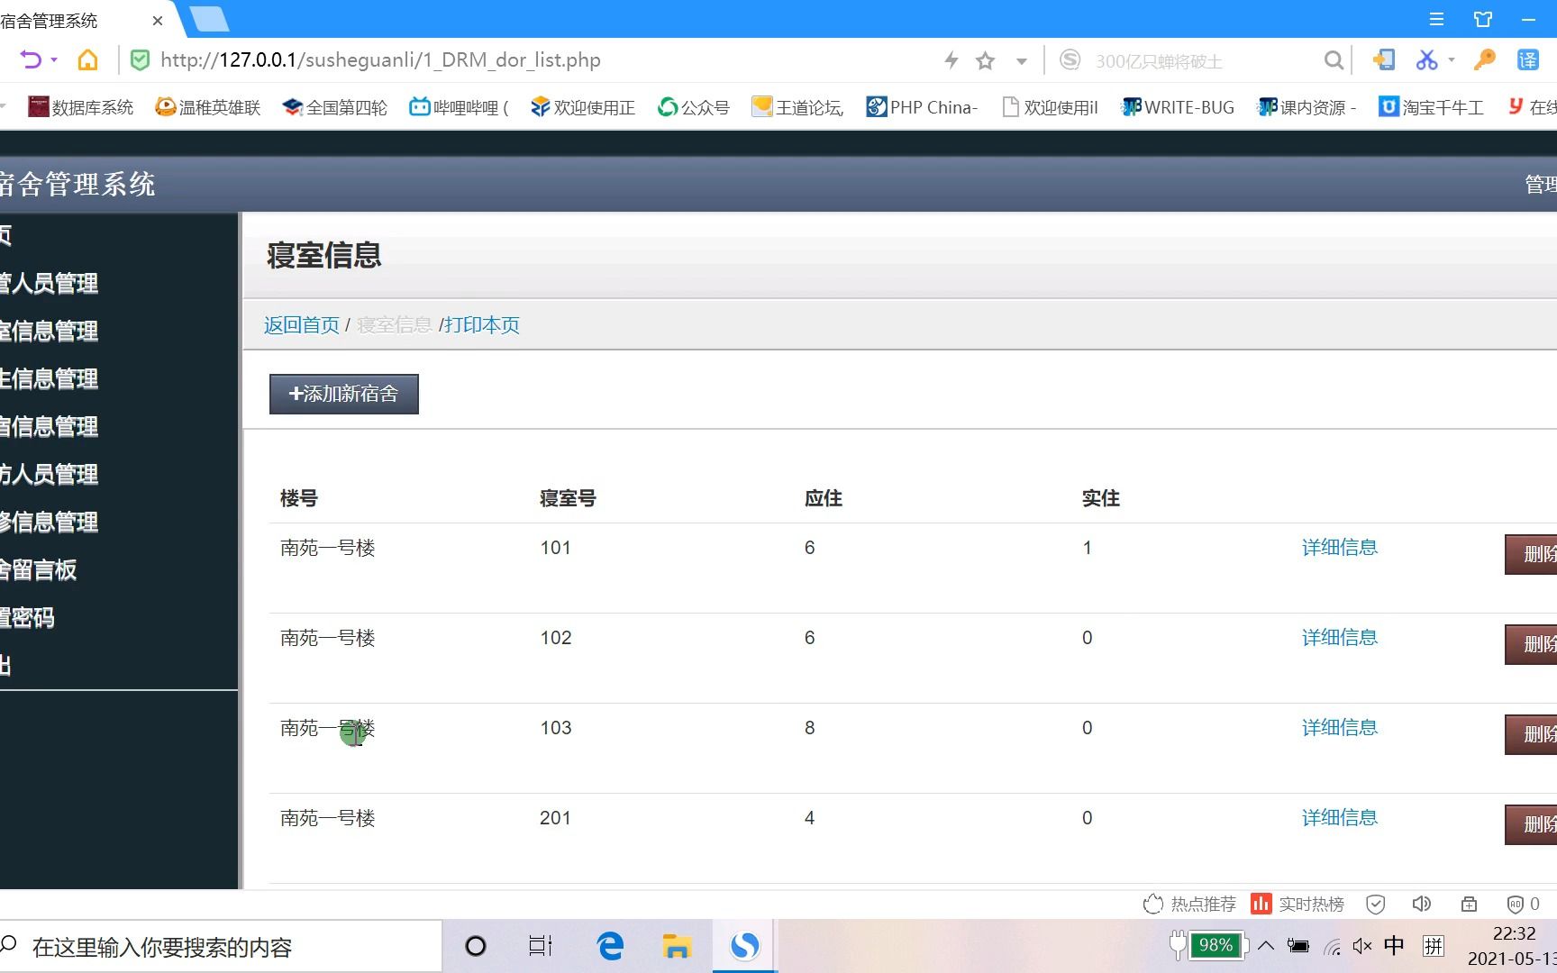This screenshot has height=973, width=1557.
Task: Launch Microsoft Edge from taskbar
Action: click(x=611, y=946)
